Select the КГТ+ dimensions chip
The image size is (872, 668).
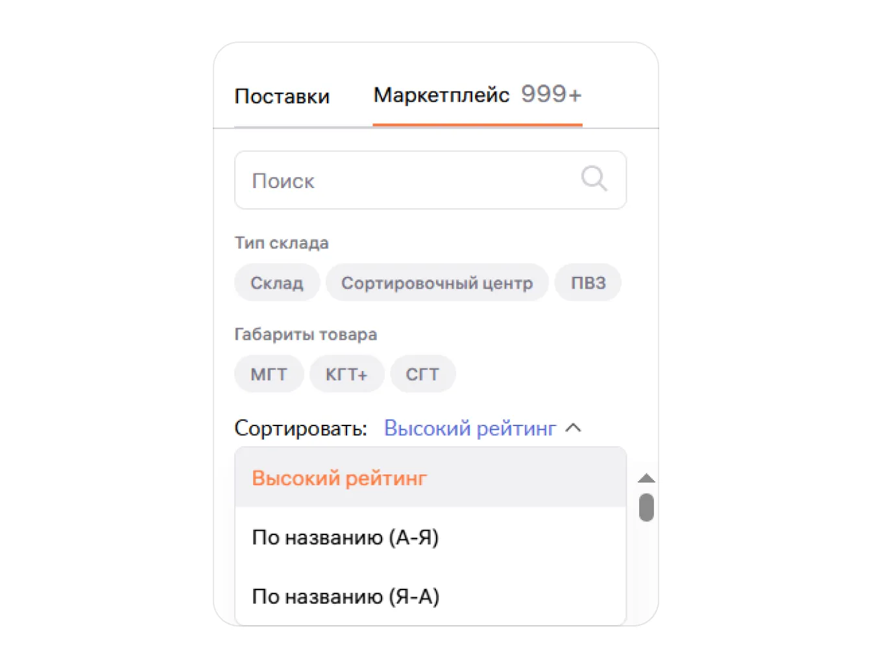346,374
